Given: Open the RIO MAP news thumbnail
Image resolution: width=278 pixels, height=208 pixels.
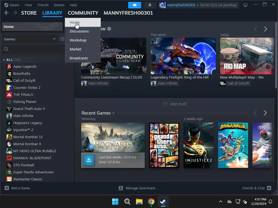Looking at the screenshot, I should click(x=247, y=56).
